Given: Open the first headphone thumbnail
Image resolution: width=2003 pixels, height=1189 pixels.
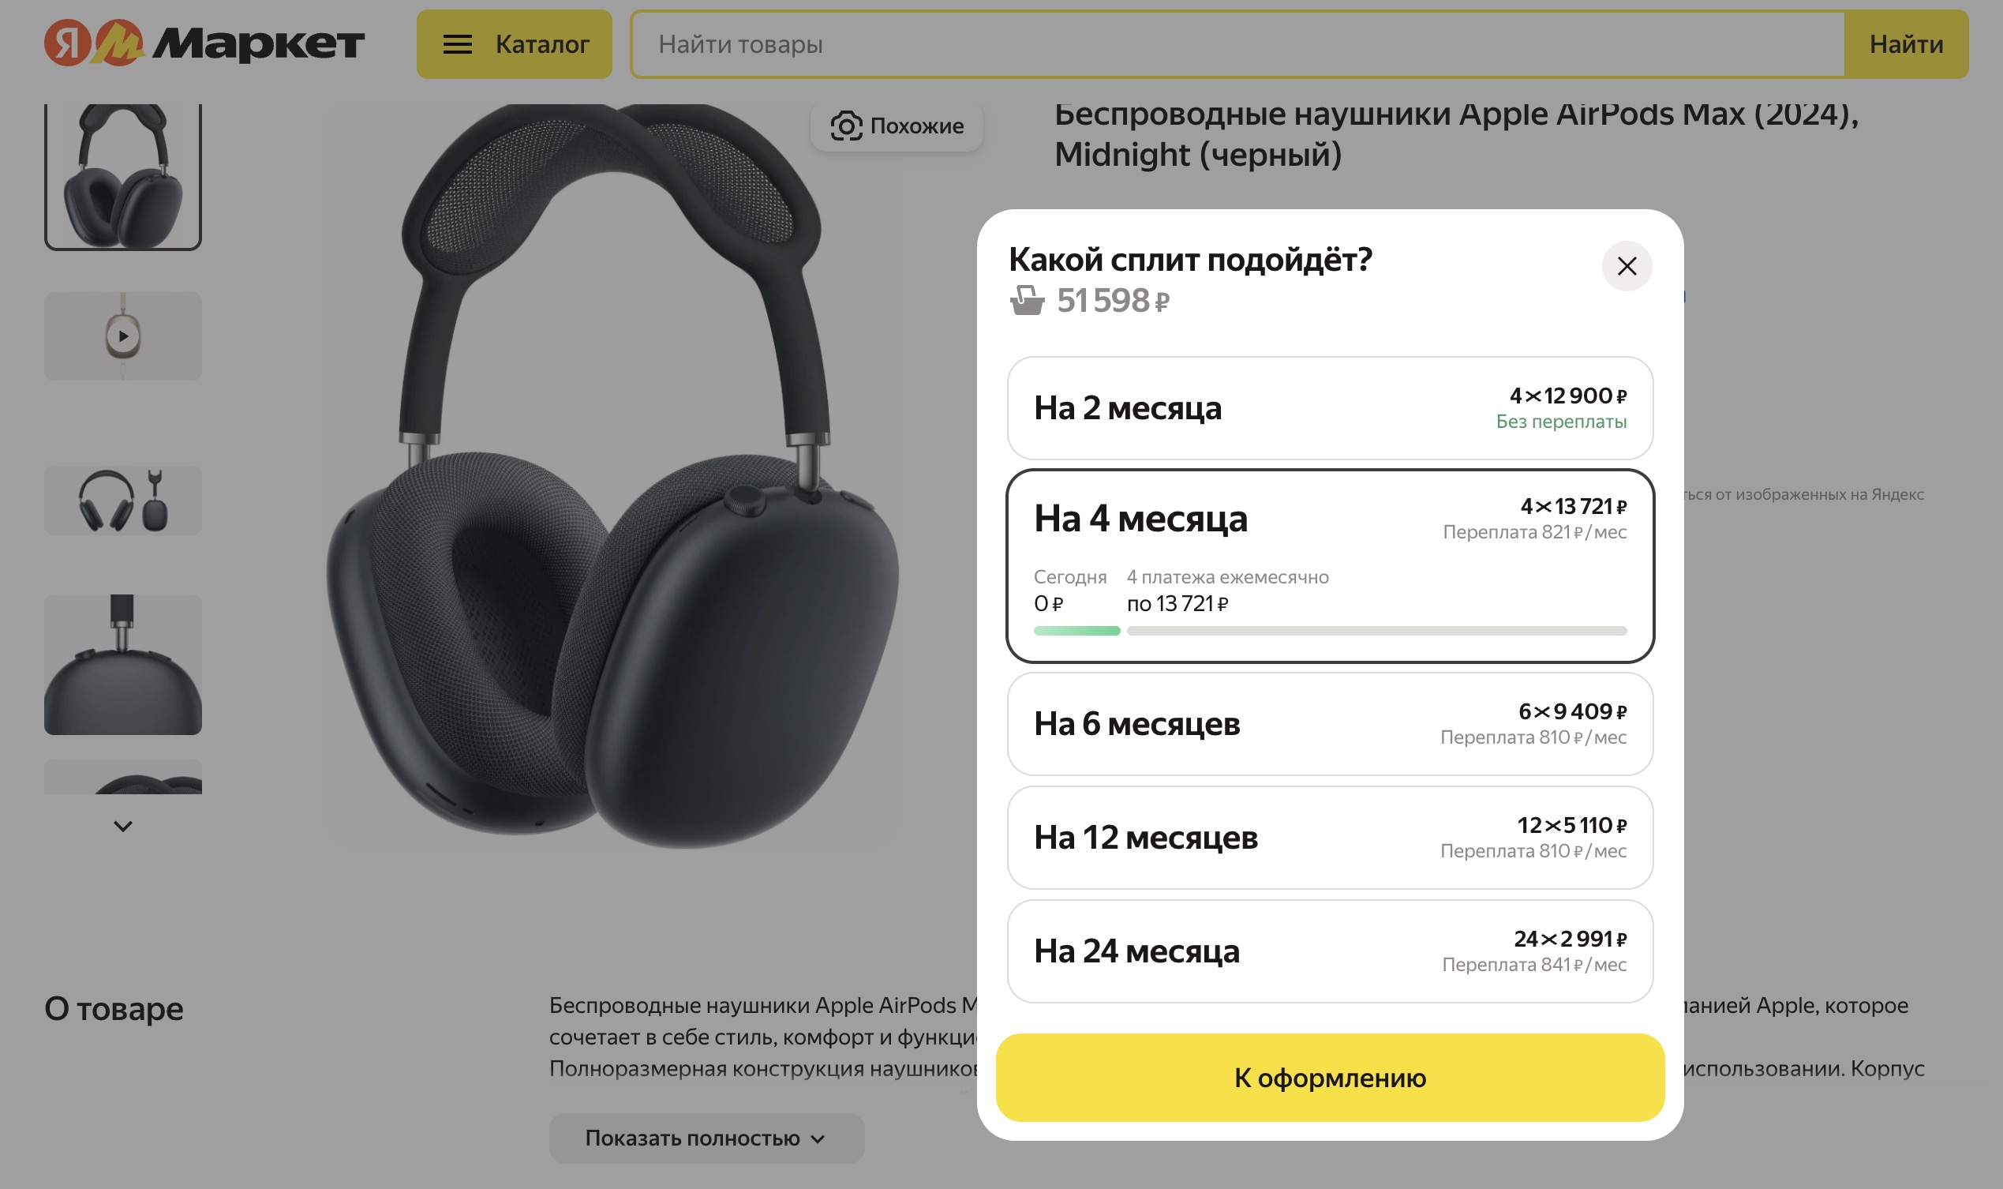Looking at the screenshot, I should (x=122, y=176).
